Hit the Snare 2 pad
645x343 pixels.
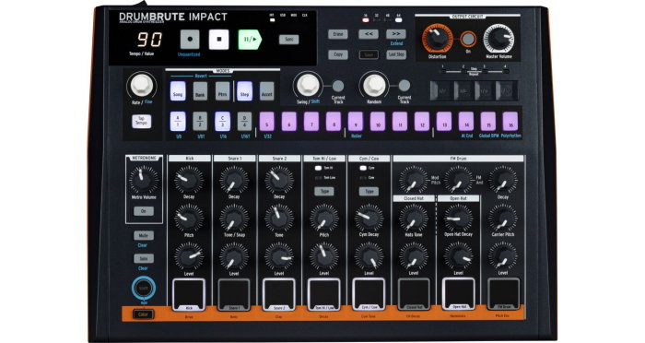point(279,294)
